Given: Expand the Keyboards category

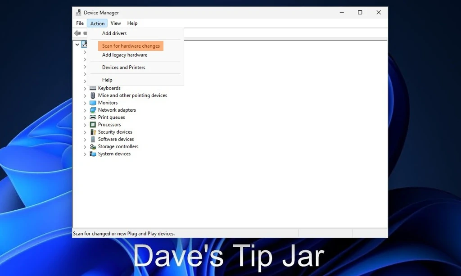Looking at the screenshot, I should click(85, 88).
